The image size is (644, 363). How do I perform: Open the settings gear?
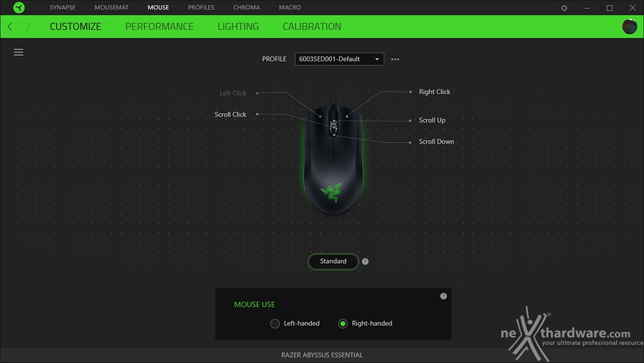coord(564,8)
